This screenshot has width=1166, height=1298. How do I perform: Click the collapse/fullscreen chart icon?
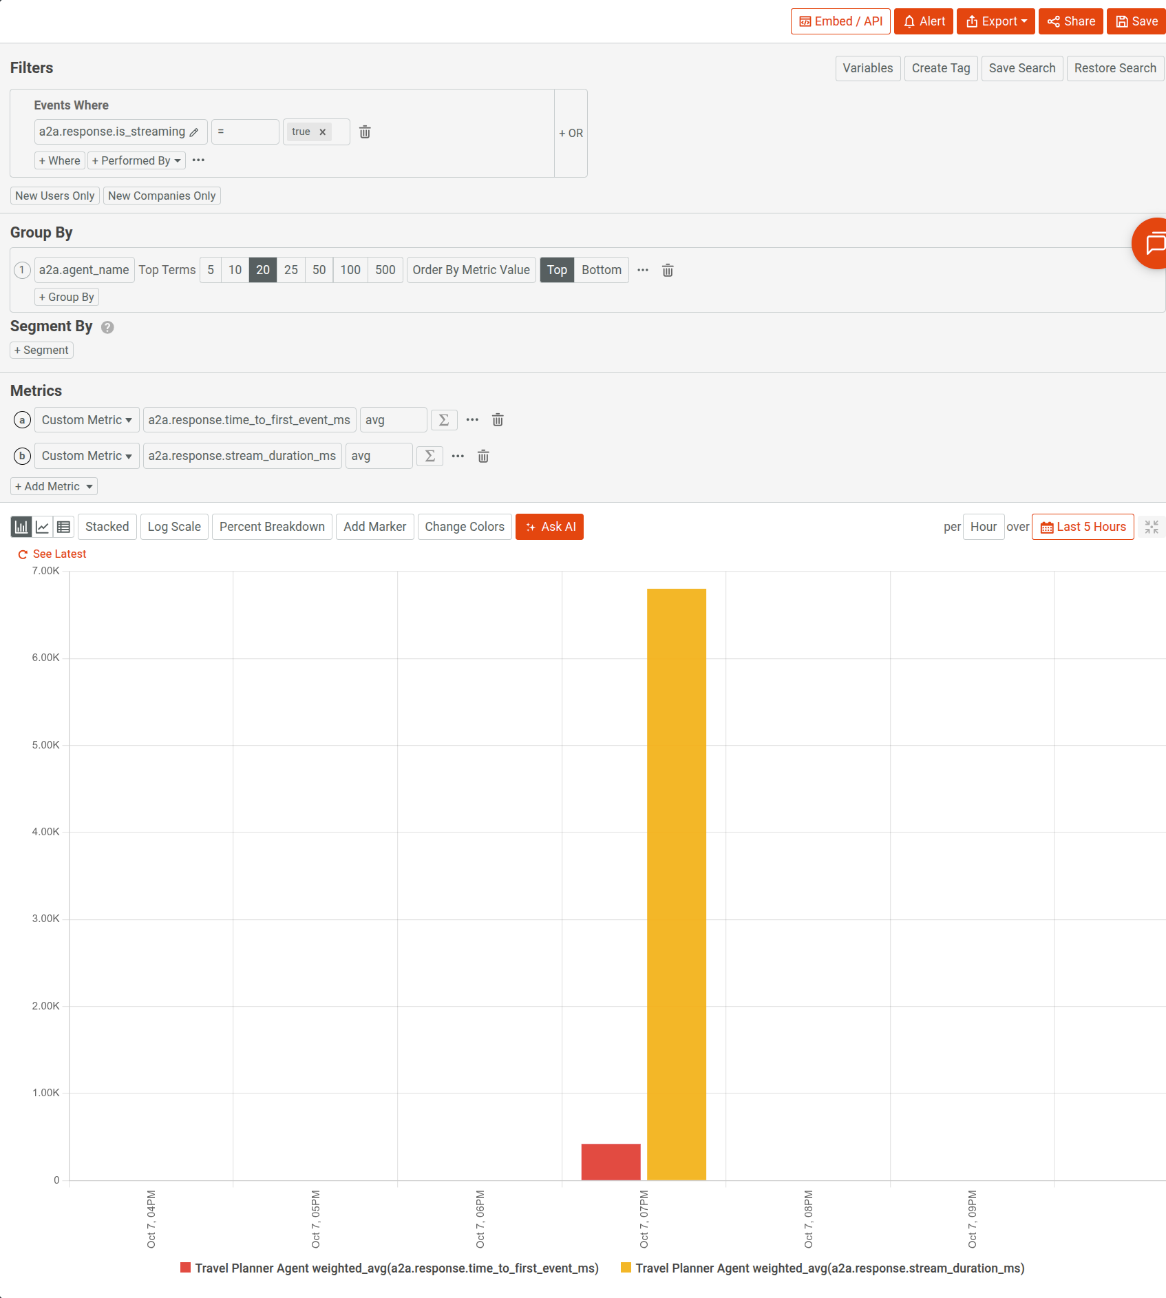[1152, 527]
